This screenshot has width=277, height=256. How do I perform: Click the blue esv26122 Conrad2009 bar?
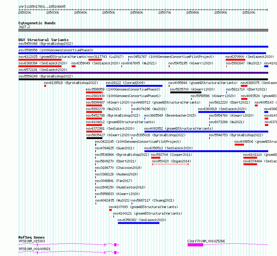(x=134, y=86)
